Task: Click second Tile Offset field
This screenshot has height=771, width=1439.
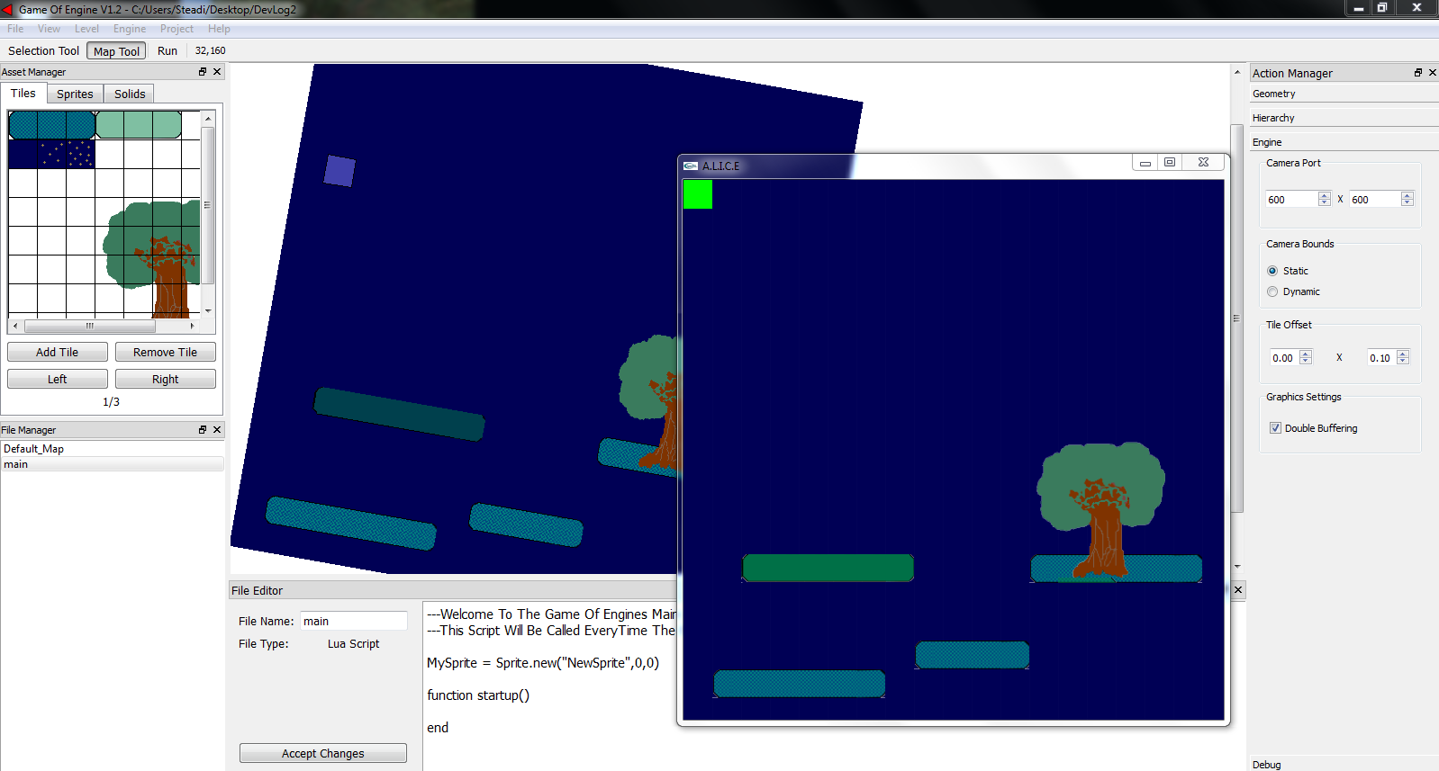Action: point(1381,358)
